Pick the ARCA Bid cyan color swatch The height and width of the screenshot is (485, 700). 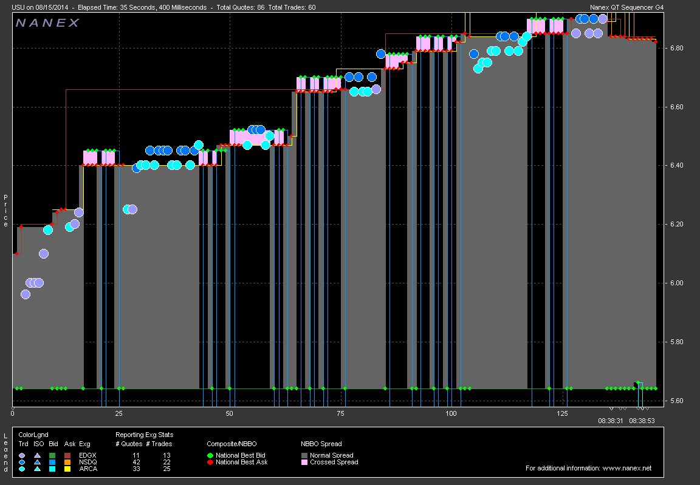[53, 469]
